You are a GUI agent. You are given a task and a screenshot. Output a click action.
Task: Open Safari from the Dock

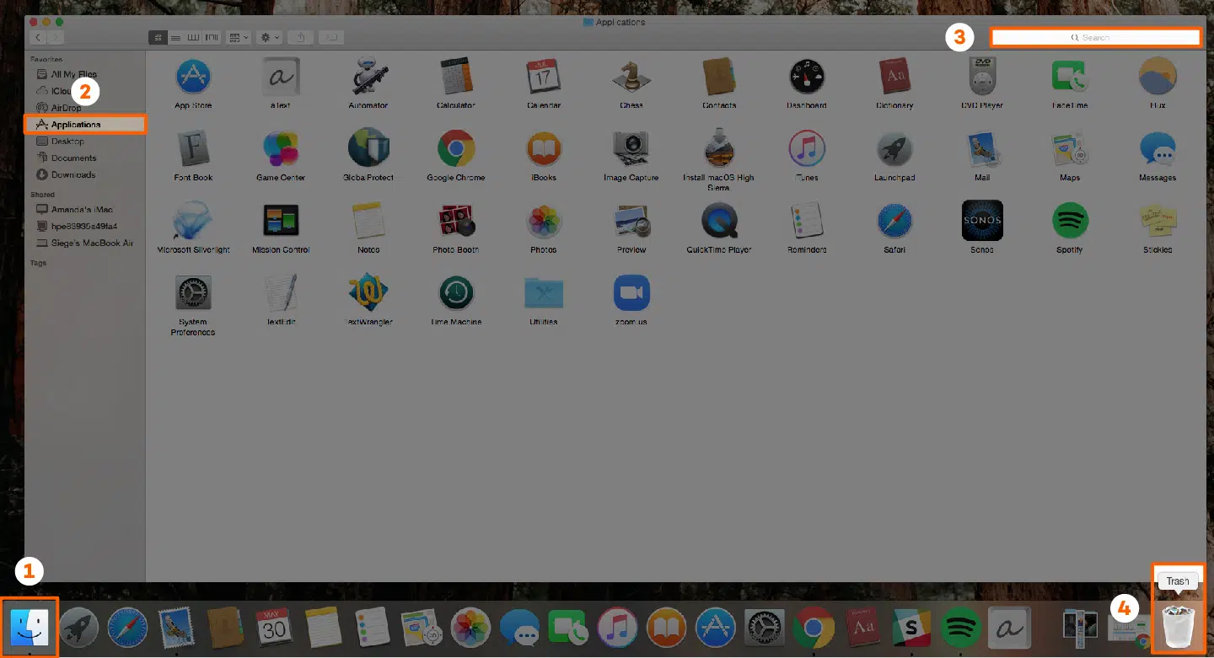tap(128, 628)
